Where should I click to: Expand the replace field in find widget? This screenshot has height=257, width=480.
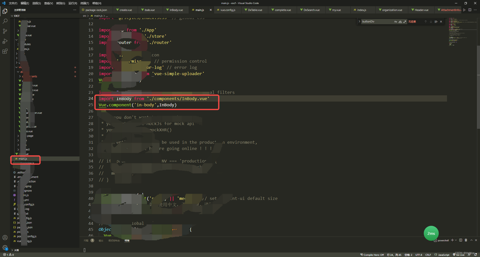(x=359, y=21)
